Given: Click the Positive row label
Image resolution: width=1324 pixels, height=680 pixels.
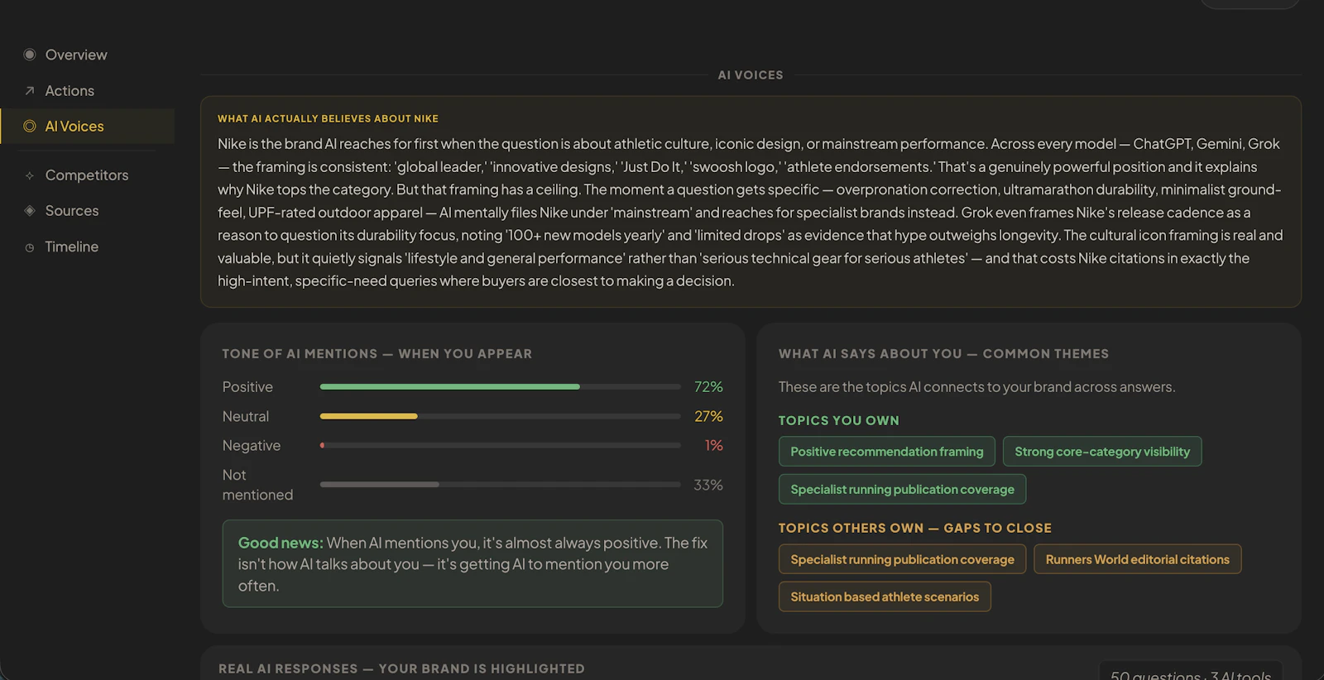Looking at the screenshot, I should [247, 387].
